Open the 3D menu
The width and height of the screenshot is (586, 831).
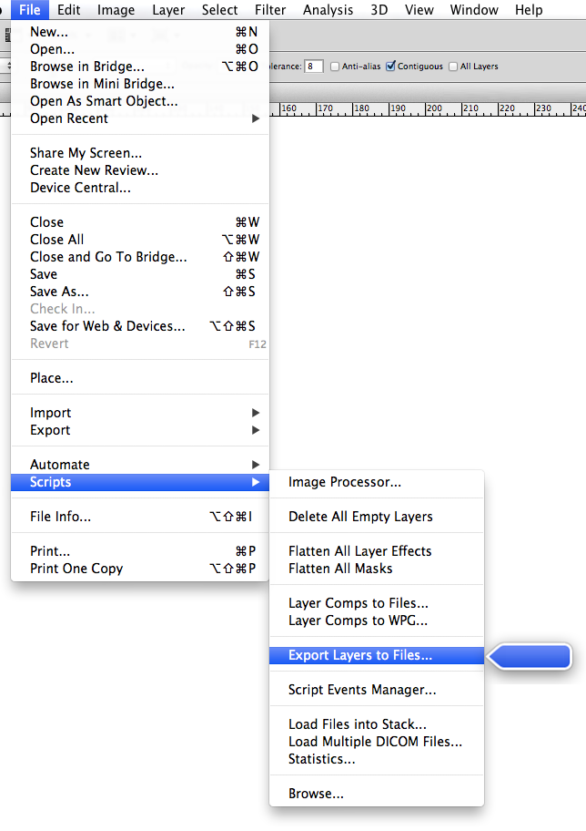pyautogui.click(x=379, y=9)
